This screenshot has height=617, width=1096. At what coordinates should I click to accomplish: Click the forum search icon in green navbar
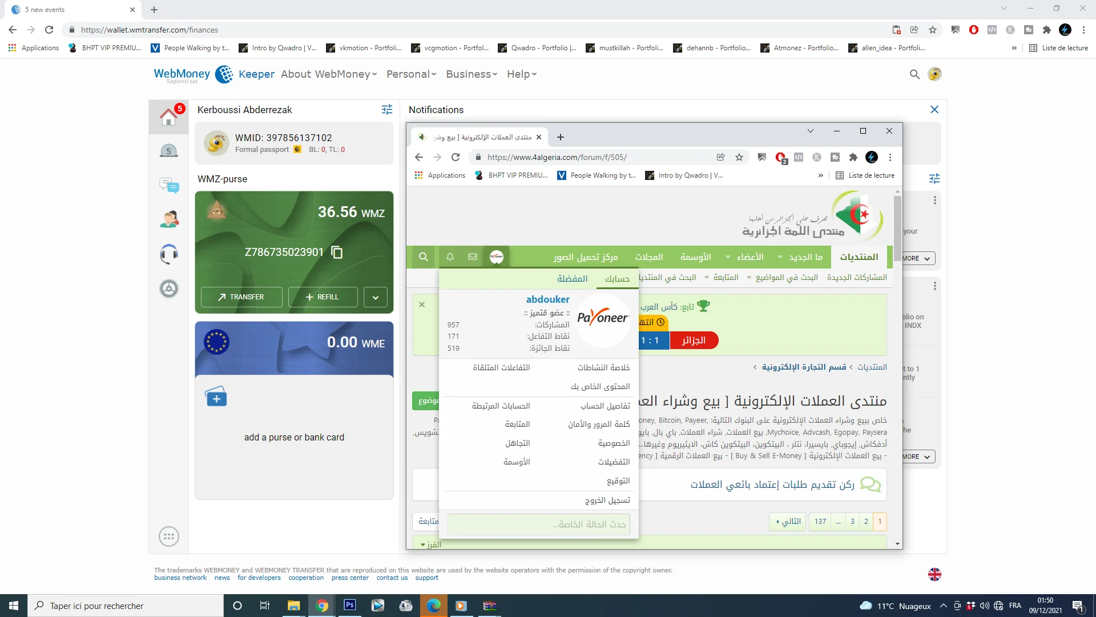pyautogui.click(x=423, y=257)
